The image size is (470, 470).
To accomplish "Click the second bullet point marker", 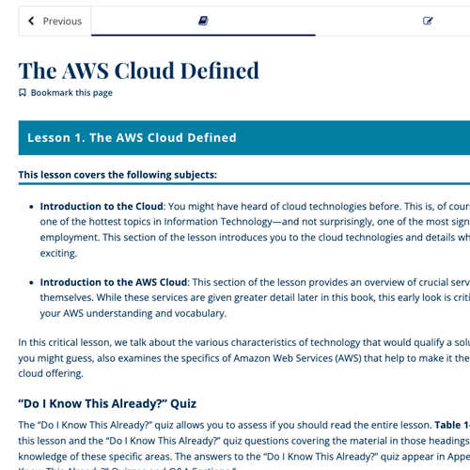I will pyautogui.click(x=31, y=283).
